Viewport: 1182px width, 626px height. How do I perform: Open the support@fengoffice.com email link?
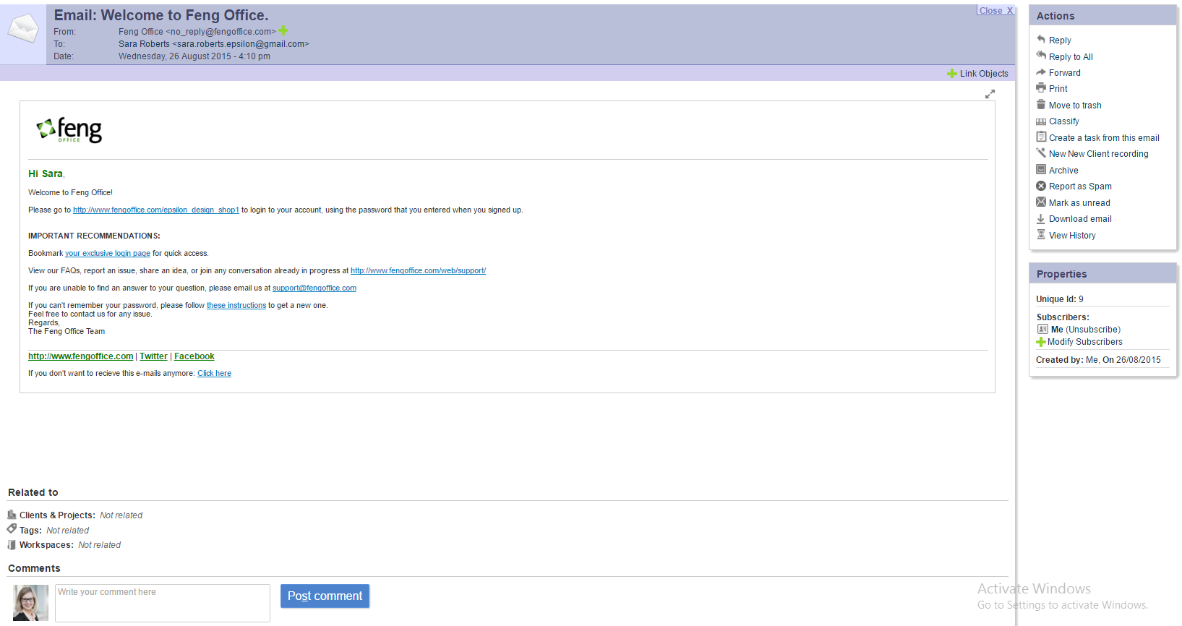tap(314, 288)
